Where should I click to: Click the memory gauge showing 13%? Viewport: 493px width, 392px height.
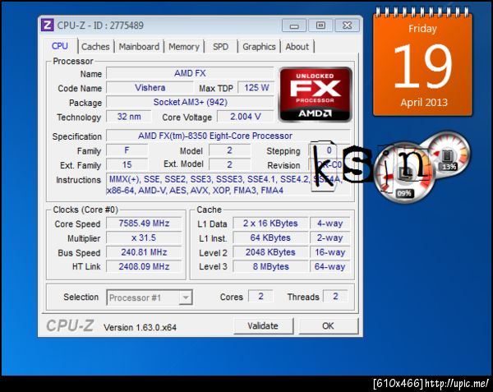click(x=450, y=154)
